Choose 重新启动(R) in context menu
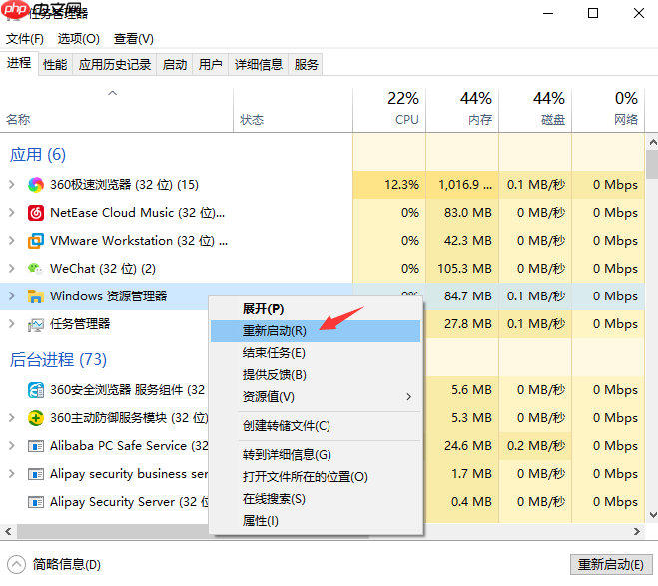658x586 pixels. tap(316, 331)
